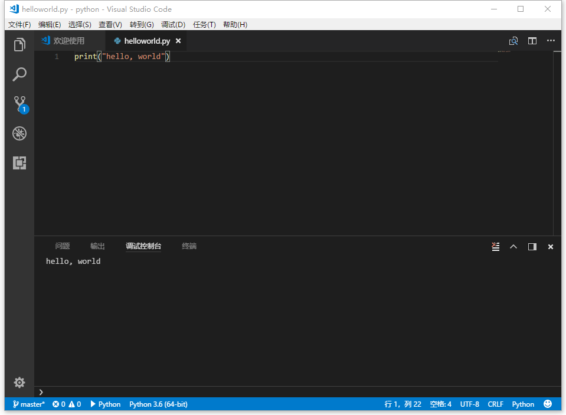Open errors and warnings count in status bar
Viewport: 566px width, 415px height.
pos(67,404)
